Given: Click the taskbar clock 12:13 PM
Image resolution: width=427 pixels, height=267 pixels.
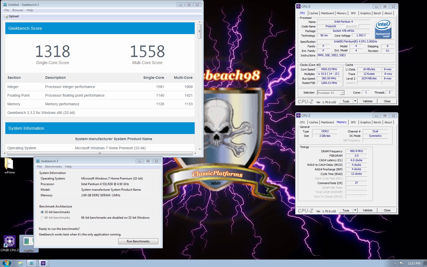Looking at the screenshot, I should [414, 263].
